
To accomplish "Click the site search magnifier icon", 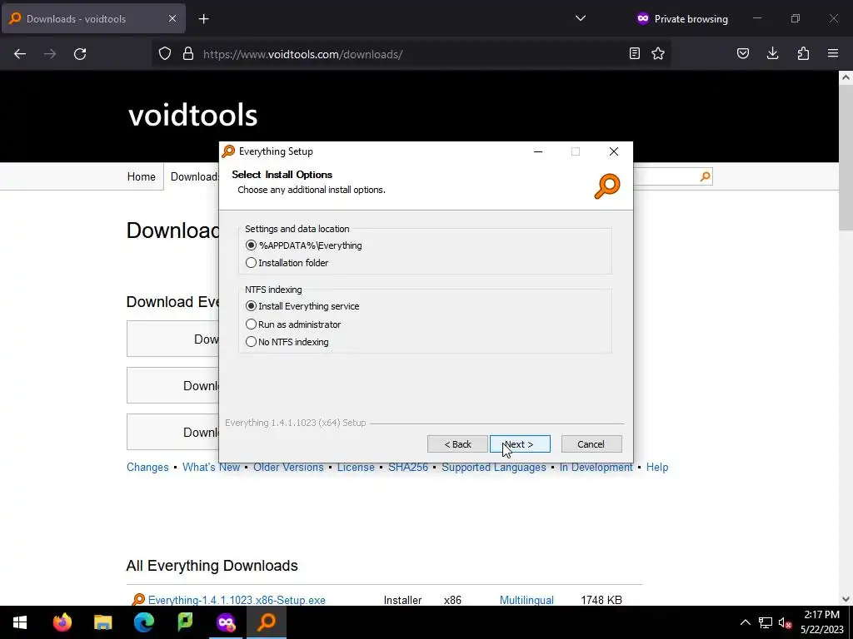I will click(x=705, y=176).
